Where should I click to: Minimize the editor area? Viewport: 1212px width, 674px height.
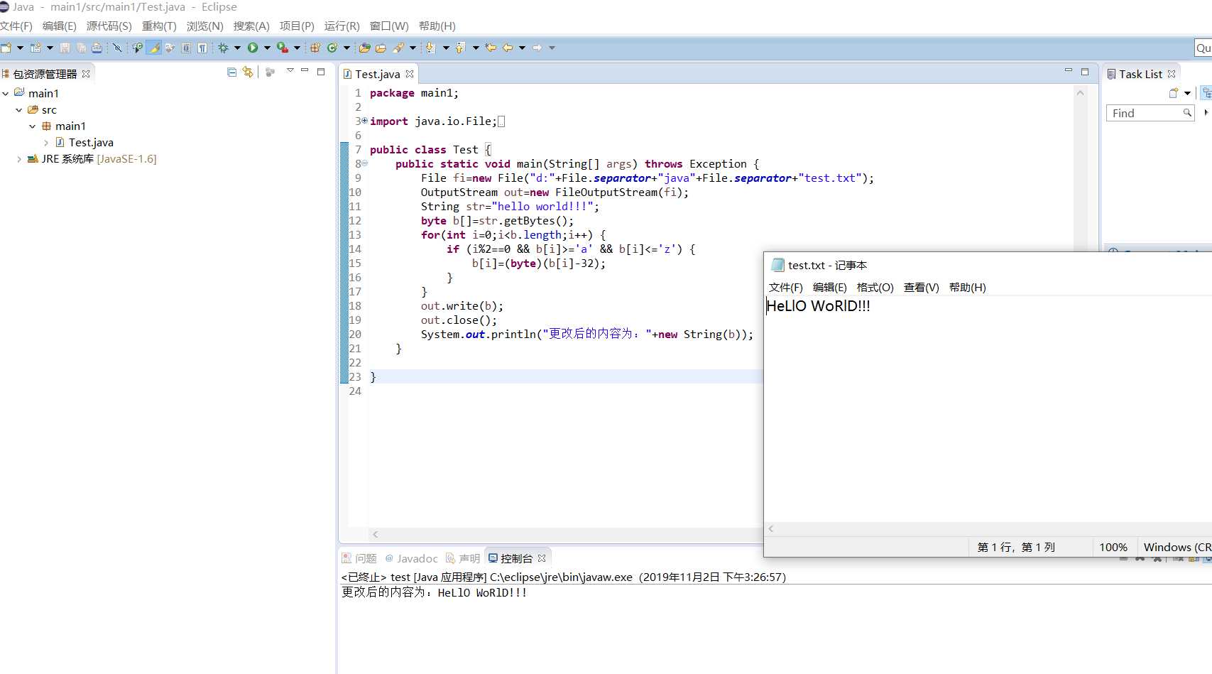click(x=1068, y=70)
